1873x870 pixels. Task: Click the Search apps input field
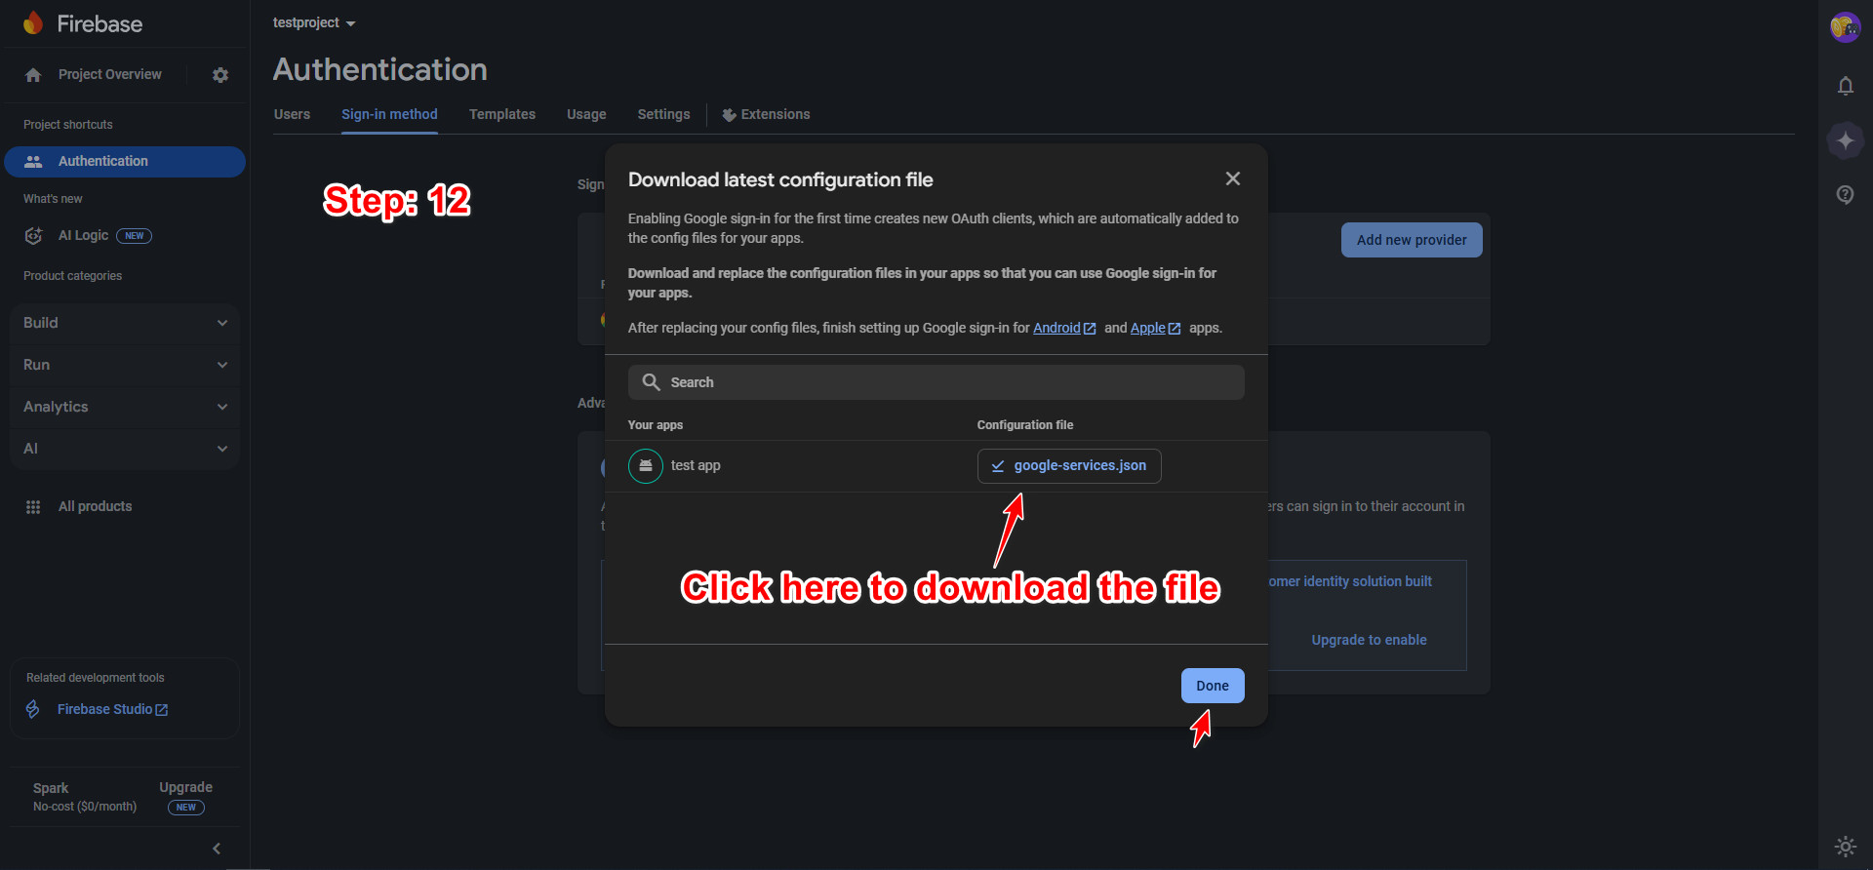click(936, 382)
